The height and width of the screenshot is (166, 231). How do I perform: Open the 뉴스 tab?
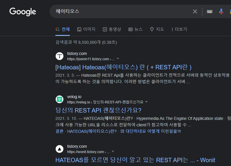[x=136, y=29]
